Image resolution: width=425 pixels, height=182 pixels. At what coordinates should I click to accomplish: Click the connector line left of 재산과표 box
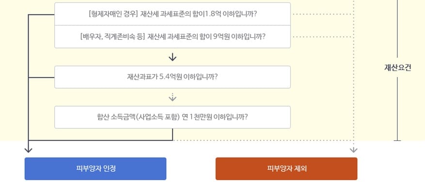[x=42, y=77]
